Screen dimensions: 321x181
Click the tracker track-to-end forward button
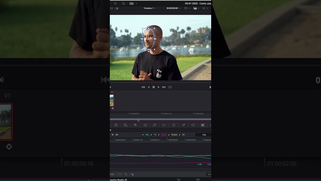[x=117, y=135]
